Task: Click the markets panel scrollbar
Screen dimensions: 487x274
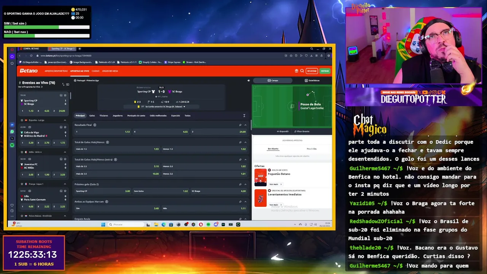Action: point(250,126)
